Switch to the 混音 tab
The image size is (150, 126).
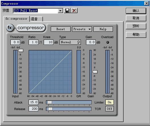pos(36,19)
